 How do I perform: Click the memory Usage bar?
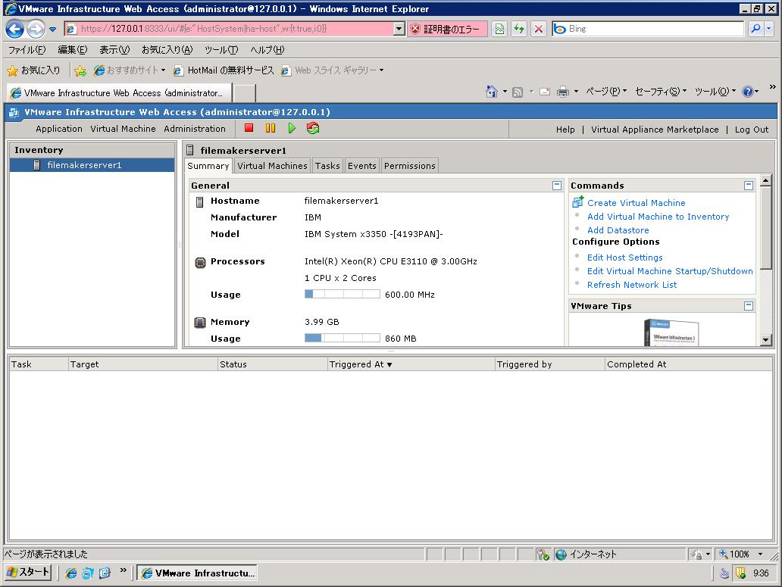(x=343, y=338)
